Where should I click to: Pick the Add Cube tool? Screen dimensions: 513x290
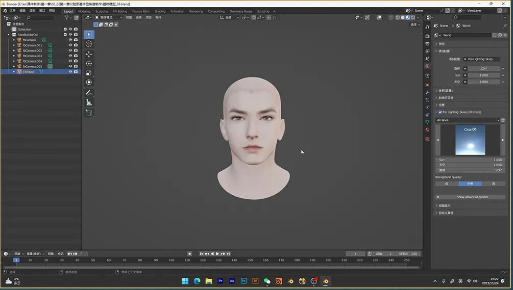[89, 113]
